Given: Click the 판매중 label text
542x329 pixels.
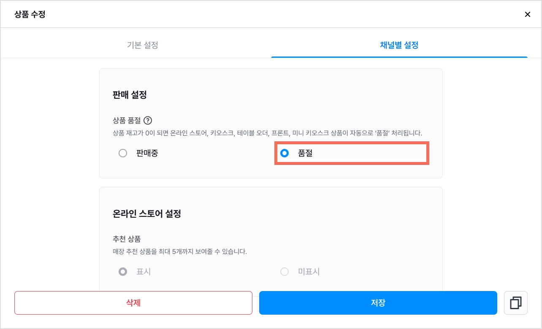Looking at the screenshot, I should coord(147,153).
